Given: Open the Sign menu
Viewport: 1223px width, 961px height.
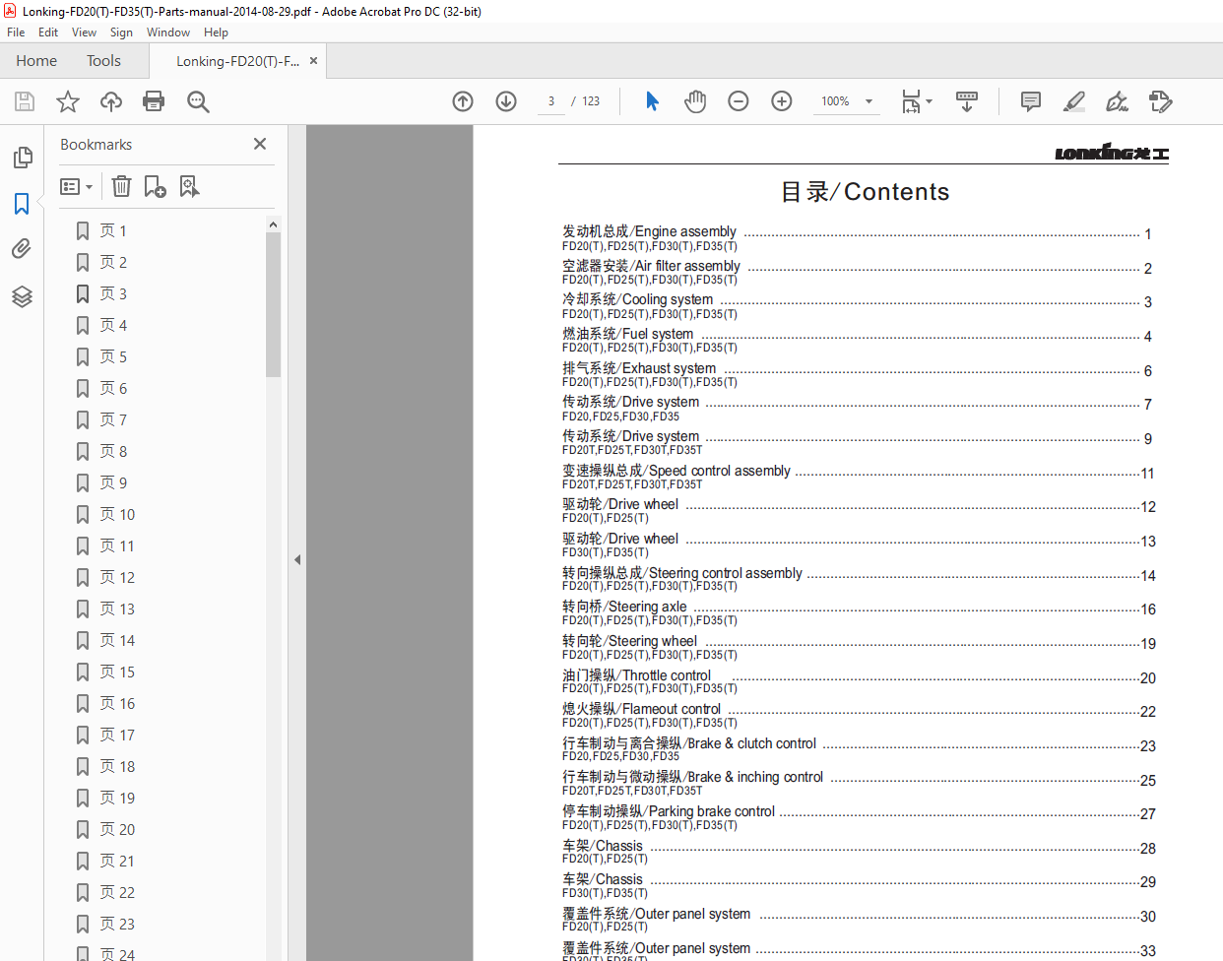Looking at the screenshot, I should pos(121,32).
